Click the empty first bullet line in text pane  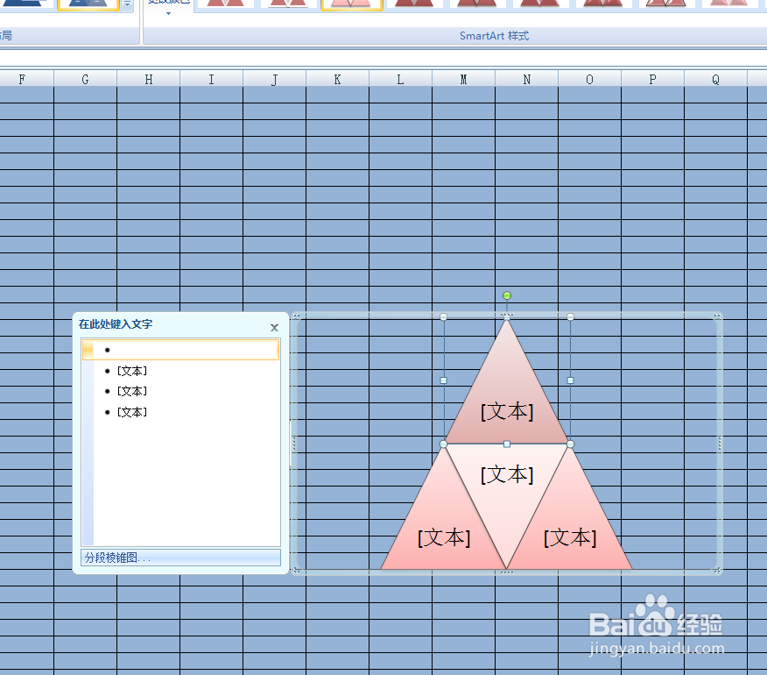click(x=181, y=350)
